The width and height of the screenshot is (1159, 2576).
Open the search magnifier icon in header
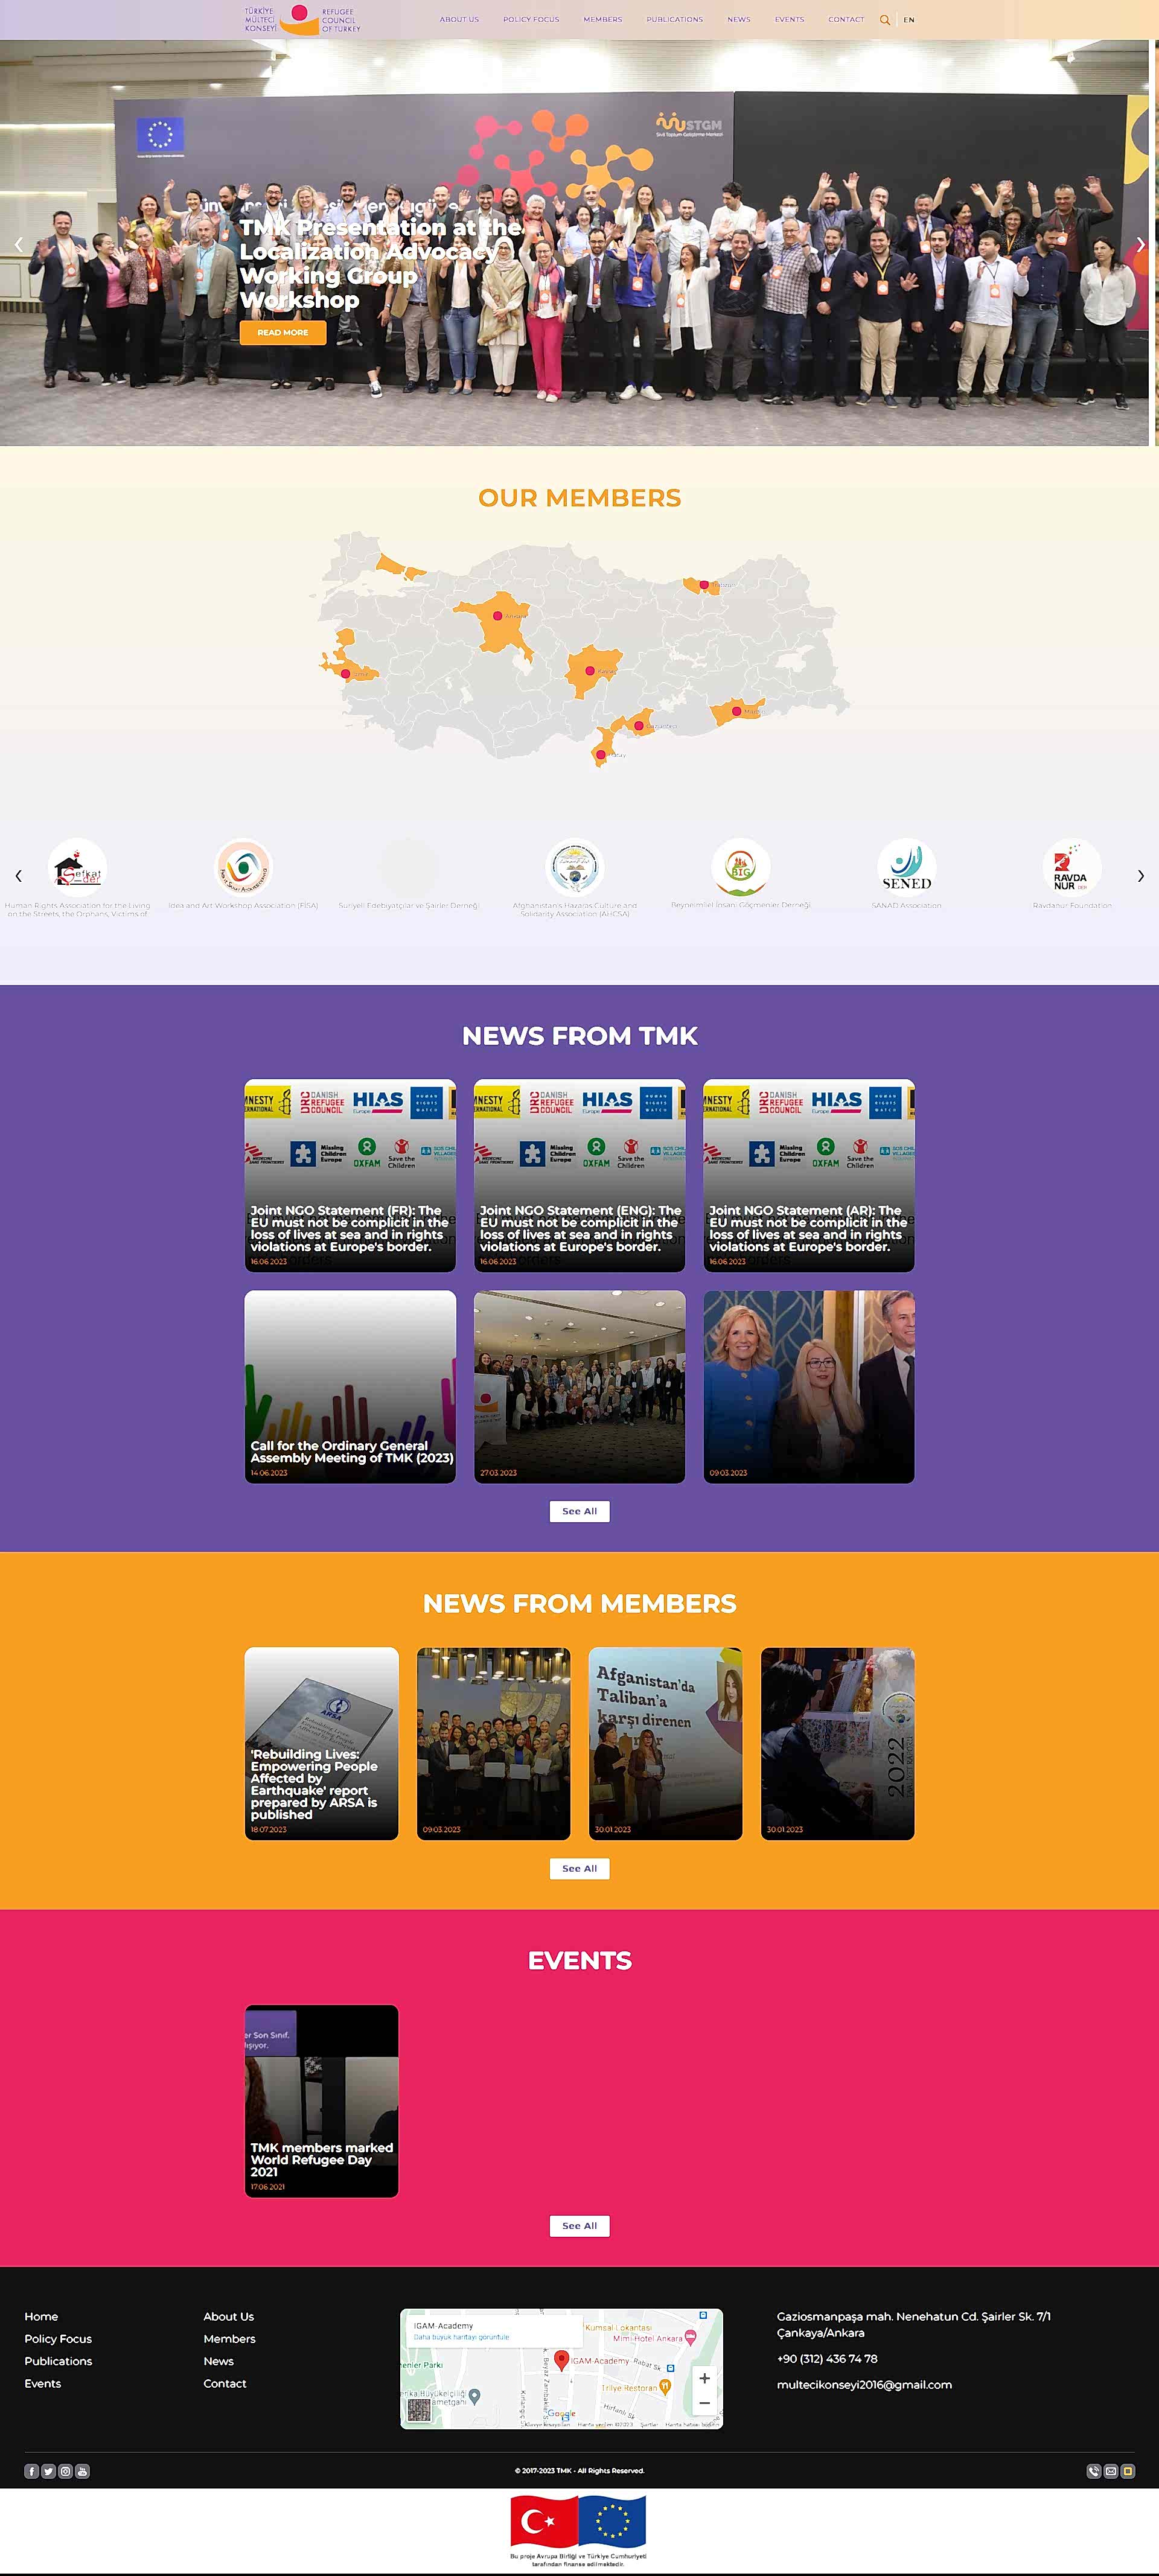click(884, 20)
